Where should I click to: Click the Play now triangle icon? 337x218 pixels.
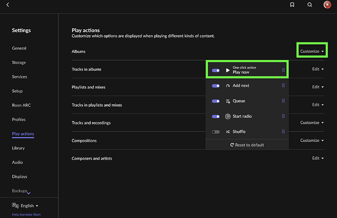tap(228, 70)
